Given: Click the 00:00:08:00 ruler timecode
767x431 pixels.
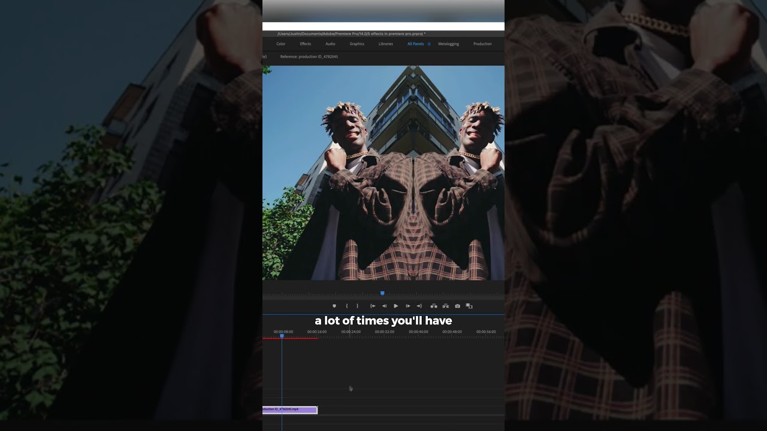Looking at the screenshot, I should (283, 332).
